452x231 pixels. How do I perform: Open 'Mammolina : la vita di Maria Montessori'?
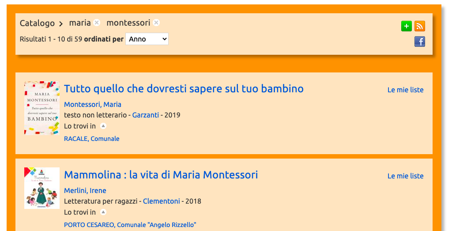point(161,175)
